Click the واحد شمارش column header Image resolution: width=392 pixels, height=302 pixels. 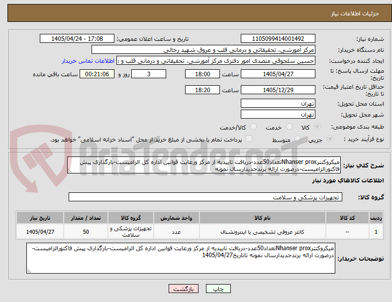[176, 218]
